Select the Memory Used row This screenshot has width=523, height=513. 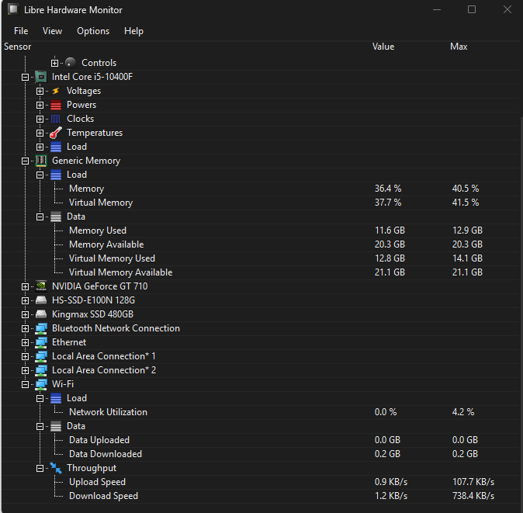(x=261, y=231)
